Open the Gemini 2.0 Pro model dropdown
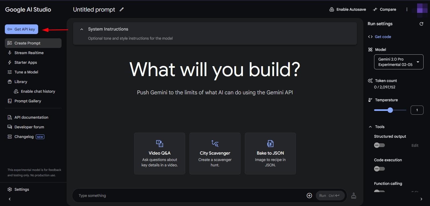 399,62
